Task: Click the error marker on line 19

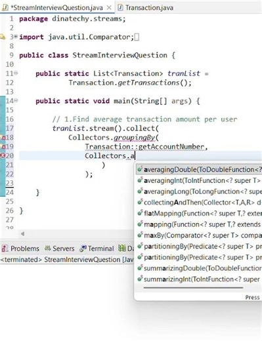Action: 4,147
